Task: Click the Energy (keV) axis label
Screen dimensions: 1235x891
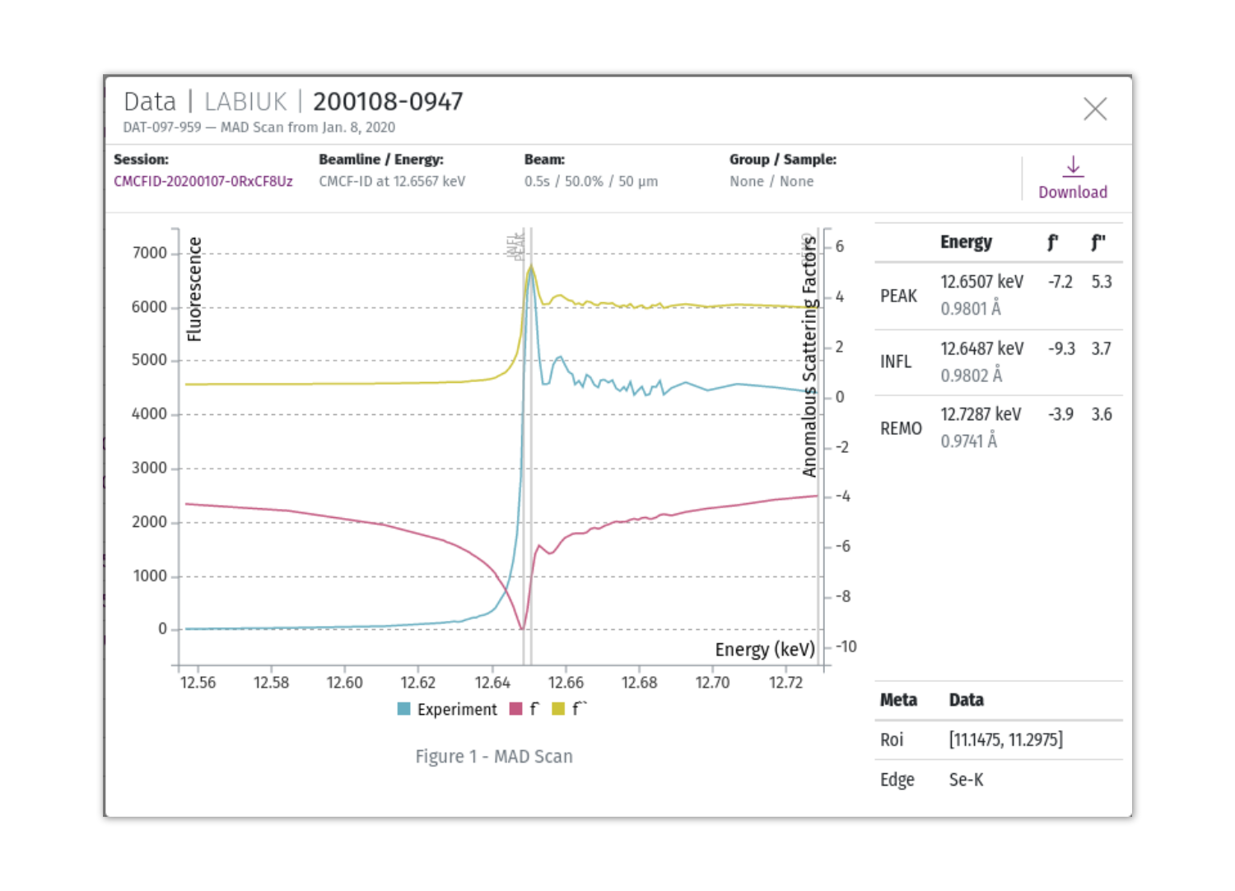Action: pyautogui.click(x=765, y=650)
